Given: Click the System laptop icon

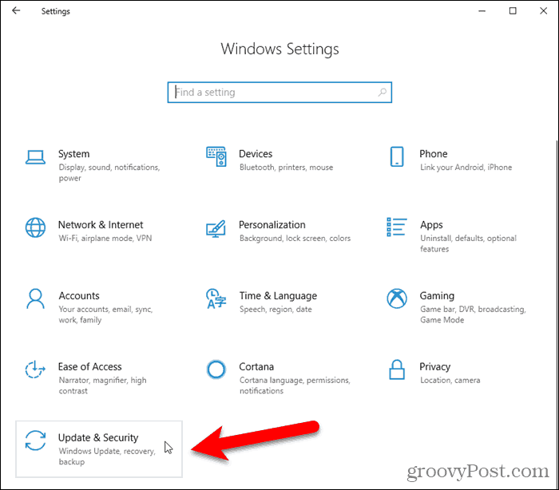Looking at the screenshot, I should 35,156.
